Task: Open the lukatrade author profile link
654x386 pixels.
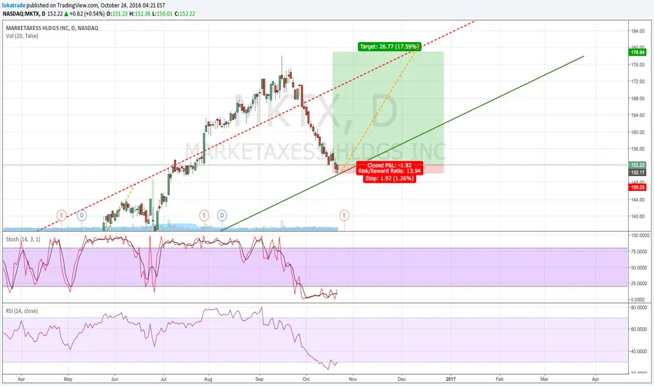Action: [x=14, y=6]
